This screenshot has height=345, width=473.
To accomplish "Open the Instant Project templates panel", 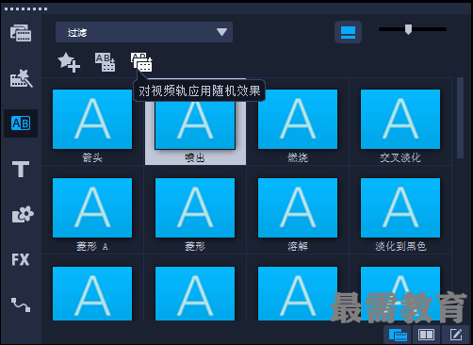I will click(22, 78).
